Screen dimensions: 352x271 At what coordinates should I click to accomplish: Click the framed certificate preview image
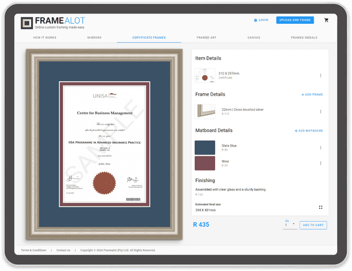coord(104,144)
